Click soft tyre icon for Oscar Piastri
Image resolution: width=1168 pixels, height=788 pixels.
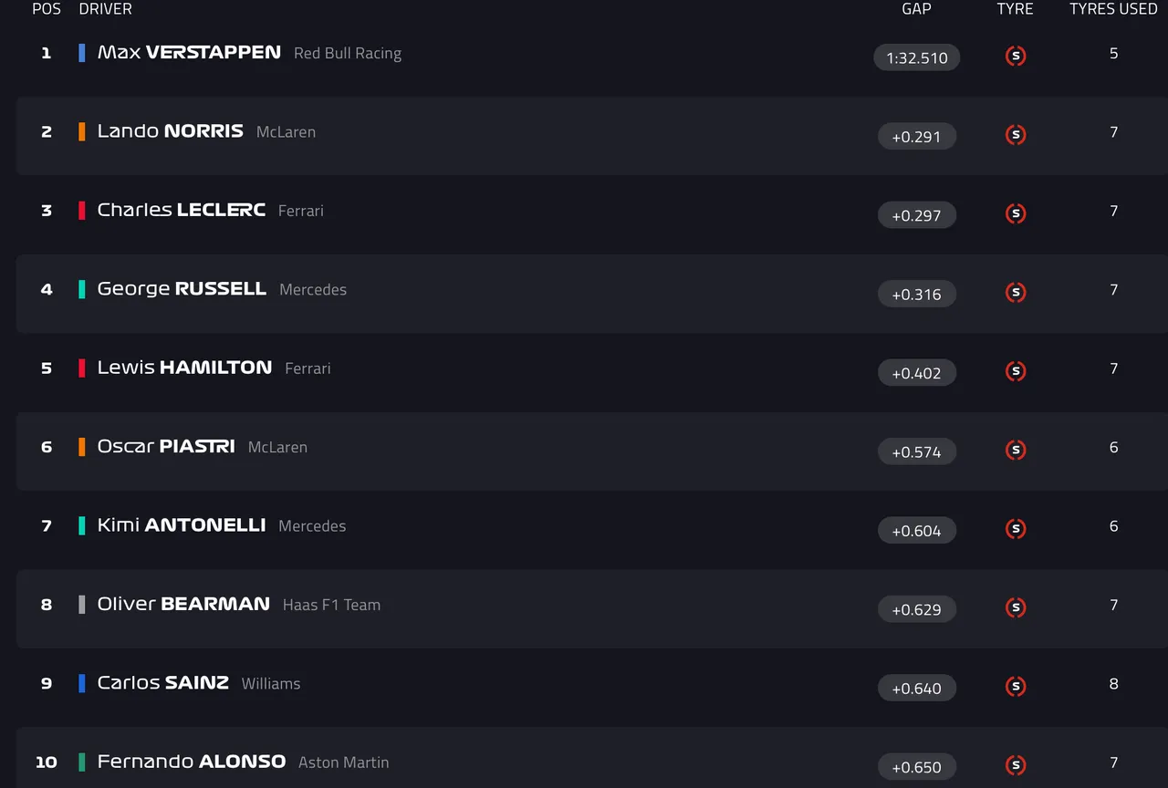[x=1016, y=451]
